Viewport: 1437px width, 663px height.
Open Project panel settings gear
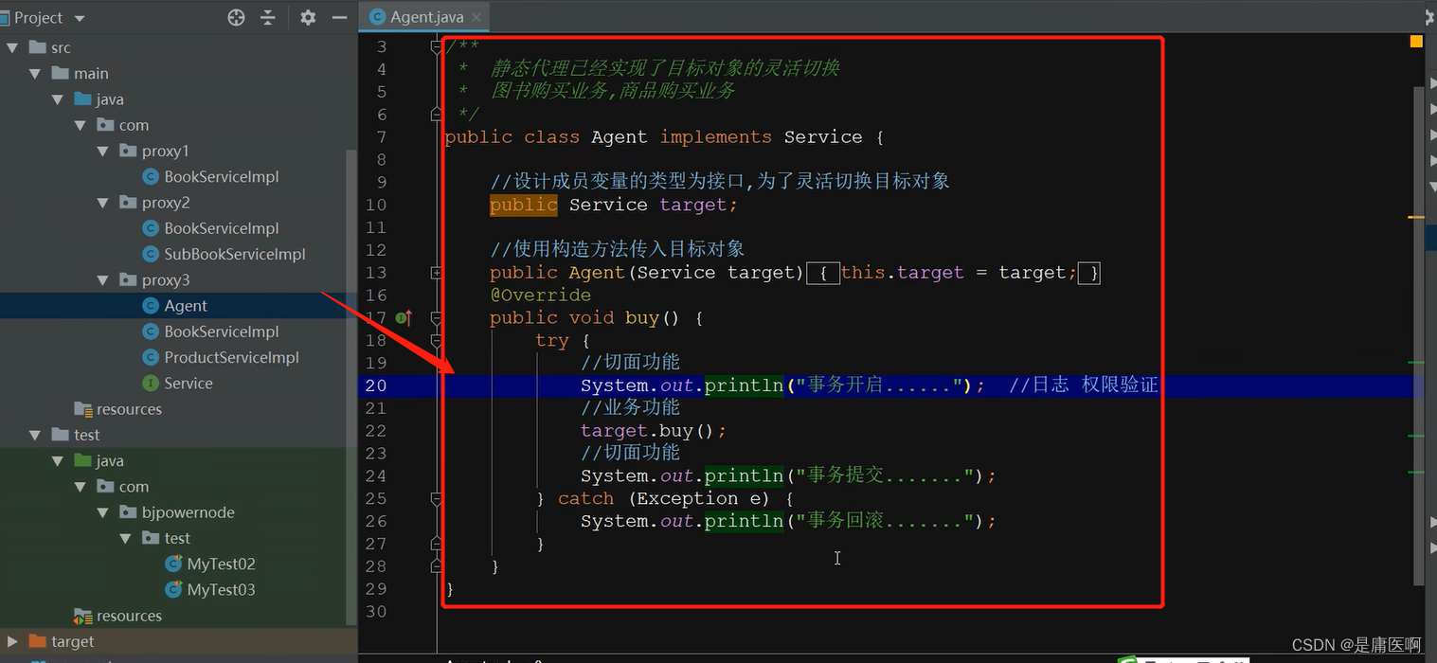tap(308, 17)
